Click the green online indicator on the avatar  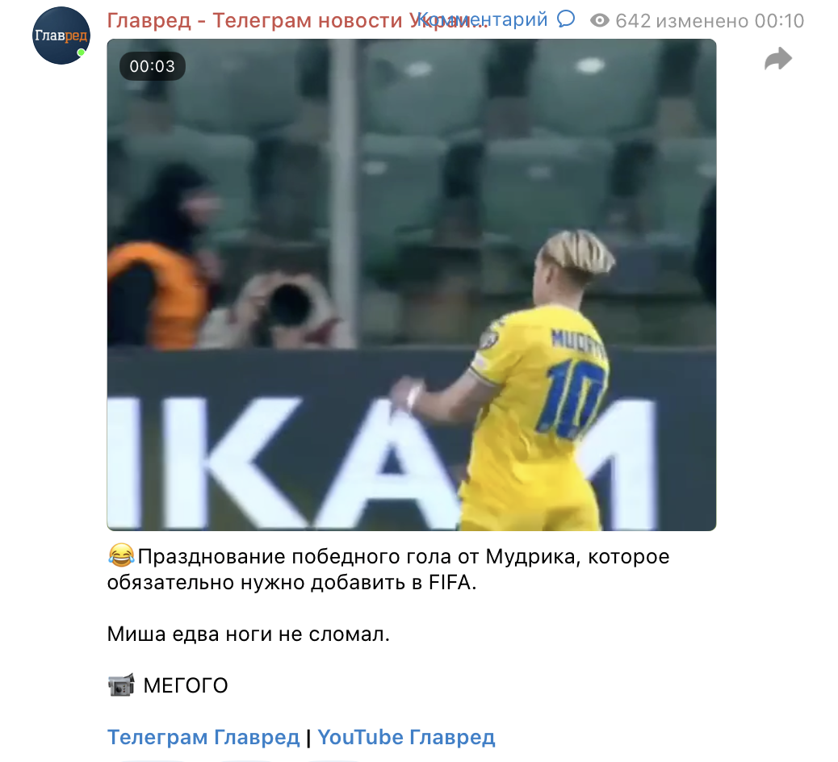(x=81, y=52)
